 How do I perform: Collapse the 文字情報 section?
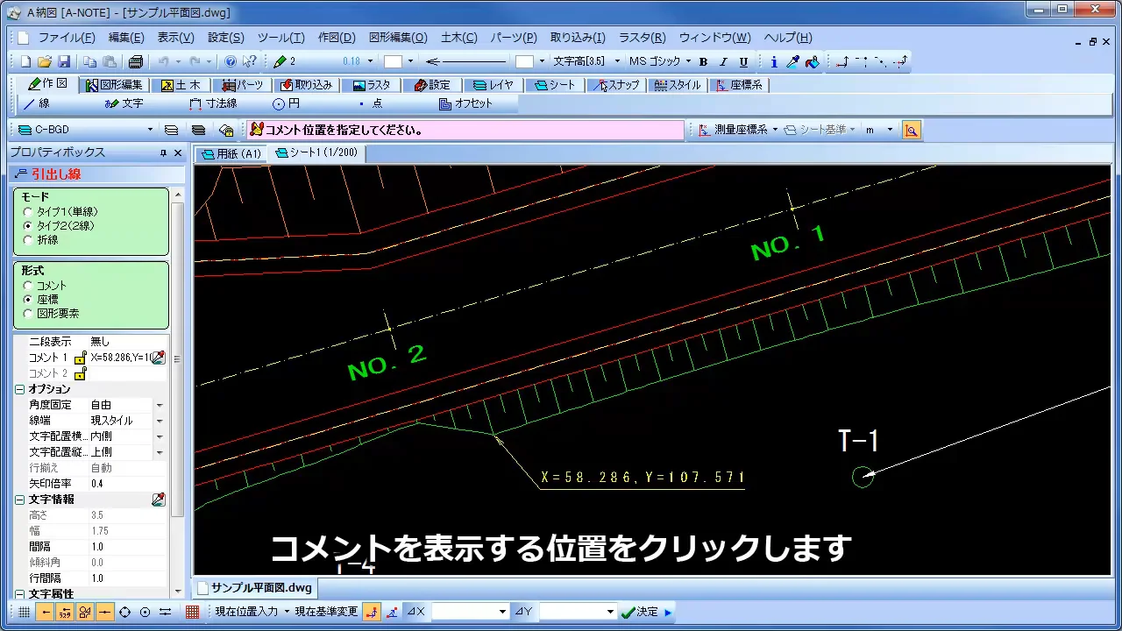tap(21, 500)
